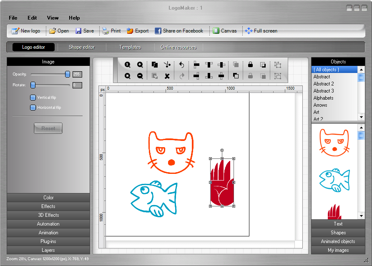Expand the 3D Effects panel section
Screen dimensions: 372x266
[x=48, y=215]
